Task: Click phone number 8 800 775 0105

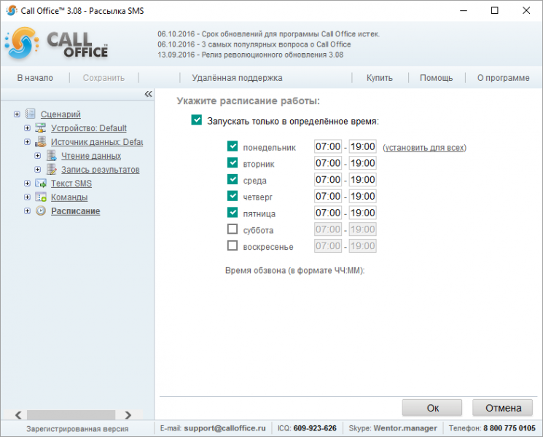Action: [509, 428]
